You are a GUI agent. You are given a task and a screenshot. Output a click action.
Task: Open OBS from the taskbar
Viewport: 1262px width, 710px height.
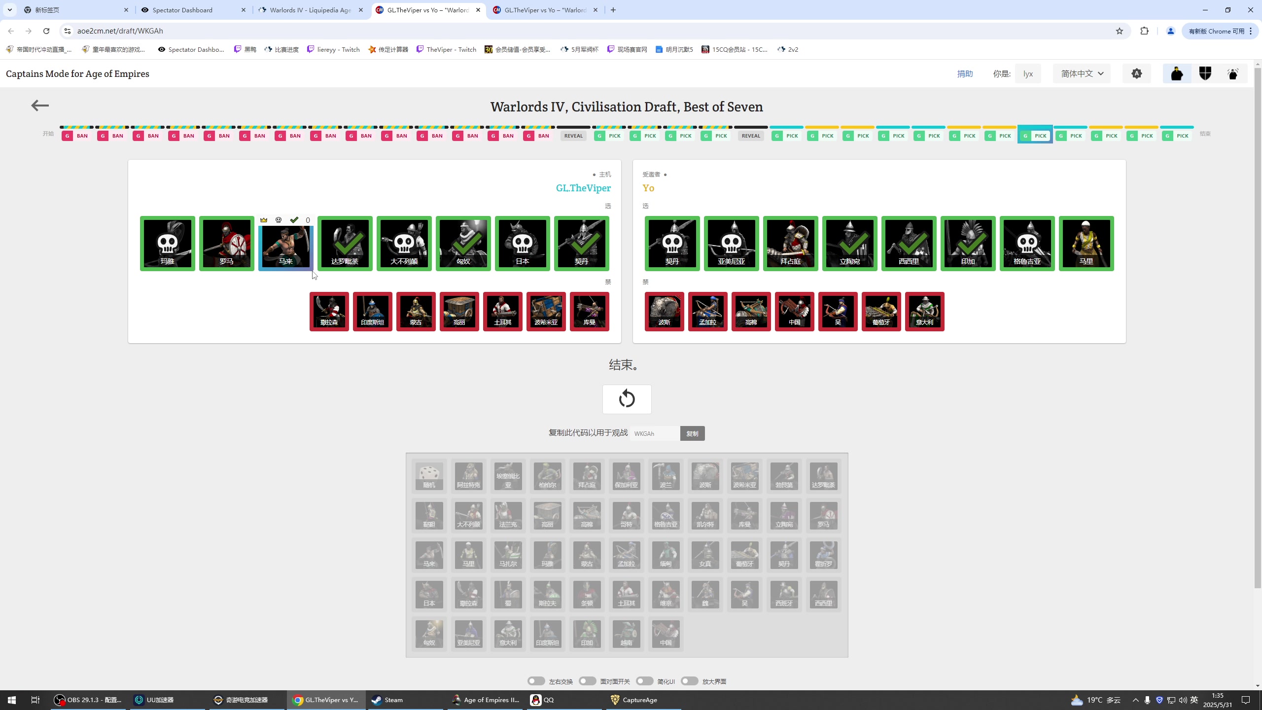(x=89, y=700)
